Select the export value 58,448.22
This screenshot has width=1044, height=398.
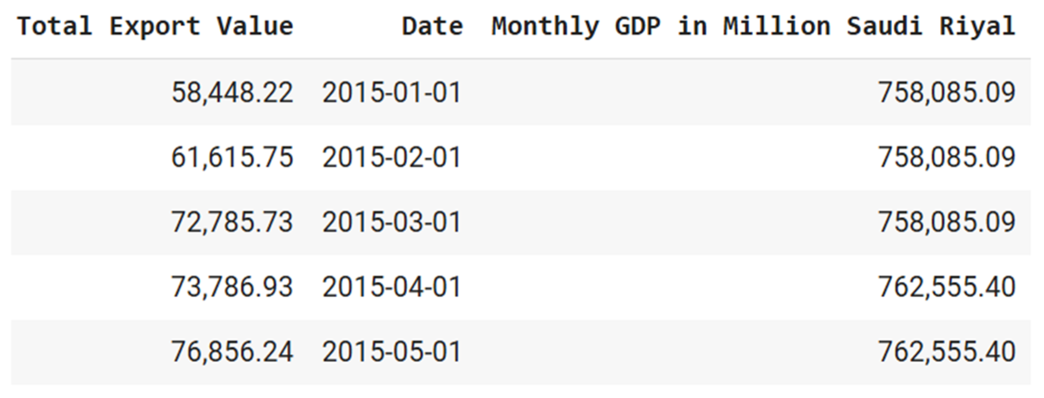coord(232,92)
